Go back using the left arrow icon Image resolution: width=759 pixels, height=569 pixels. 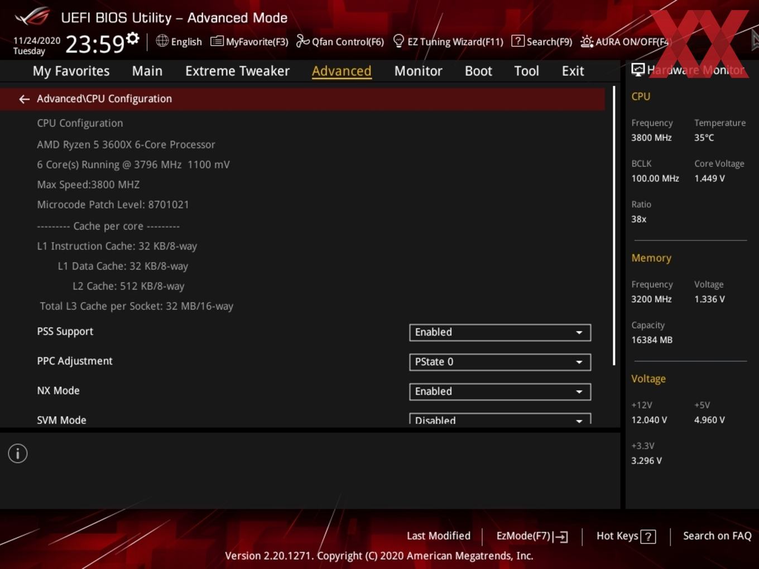click(x=24, y=99)
